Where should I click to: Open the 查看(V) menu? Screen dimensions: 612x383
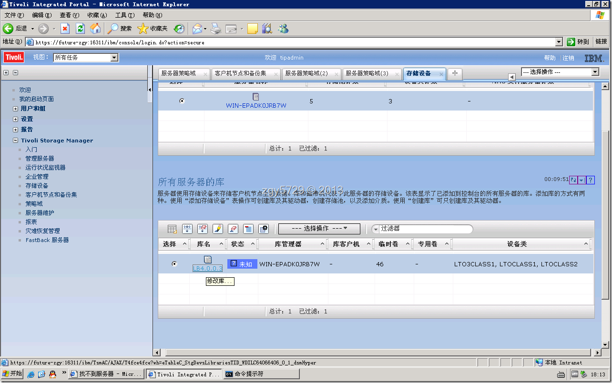[x=69, y=15]
